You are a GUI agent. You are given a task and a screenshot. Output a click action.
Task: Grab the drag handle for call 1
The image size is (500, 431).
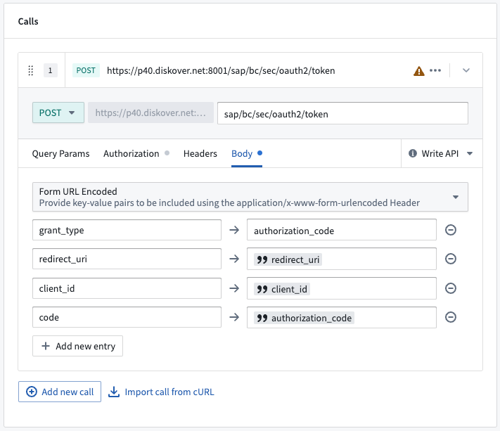(x=31, y=70)
